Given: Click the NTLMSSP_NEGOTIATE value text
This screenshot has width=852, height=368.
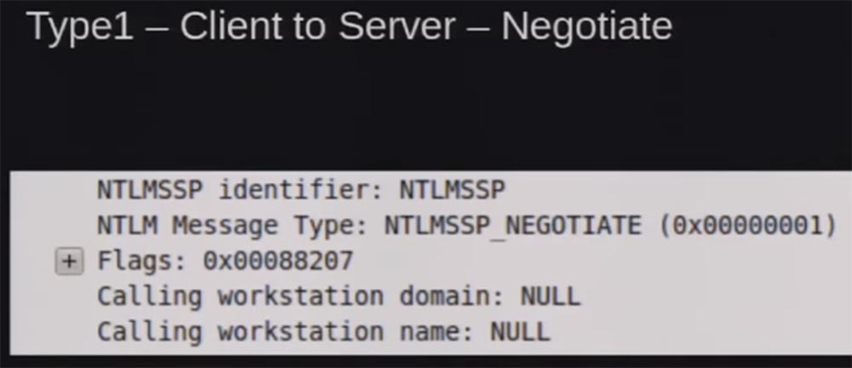Looking at the screenshot, I should [513, 227].
